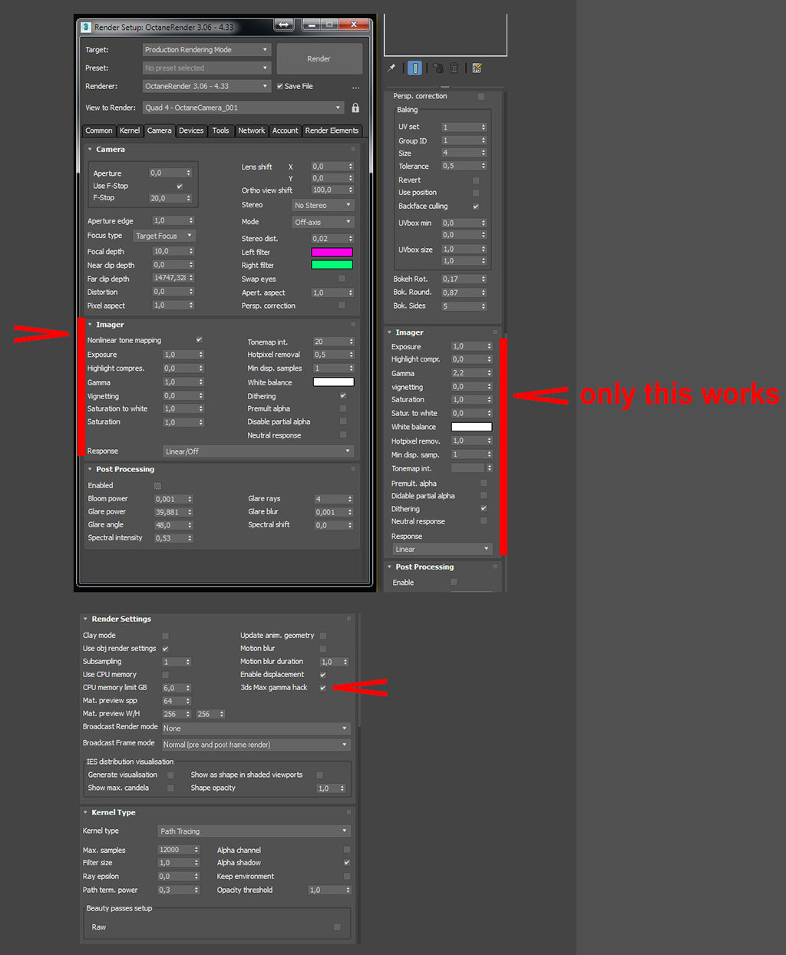Toggle the show end result icon

pos(414,68)
